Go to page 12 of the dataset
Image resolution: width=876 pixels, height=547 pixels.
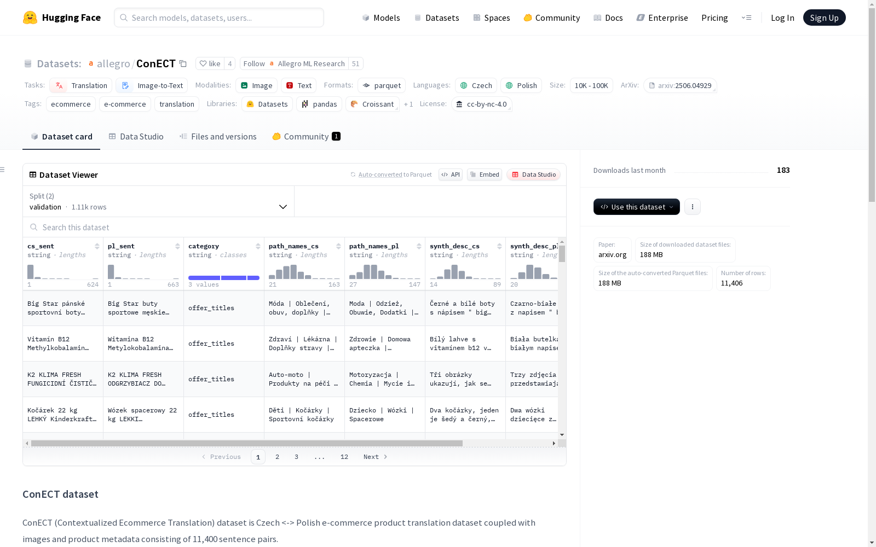(344, 457)
